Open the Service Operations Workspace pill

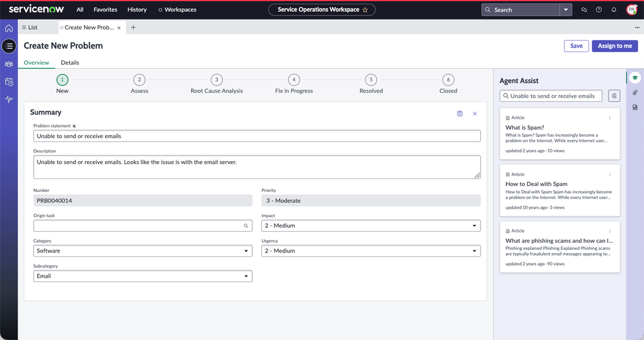click(x=321, y=10)
